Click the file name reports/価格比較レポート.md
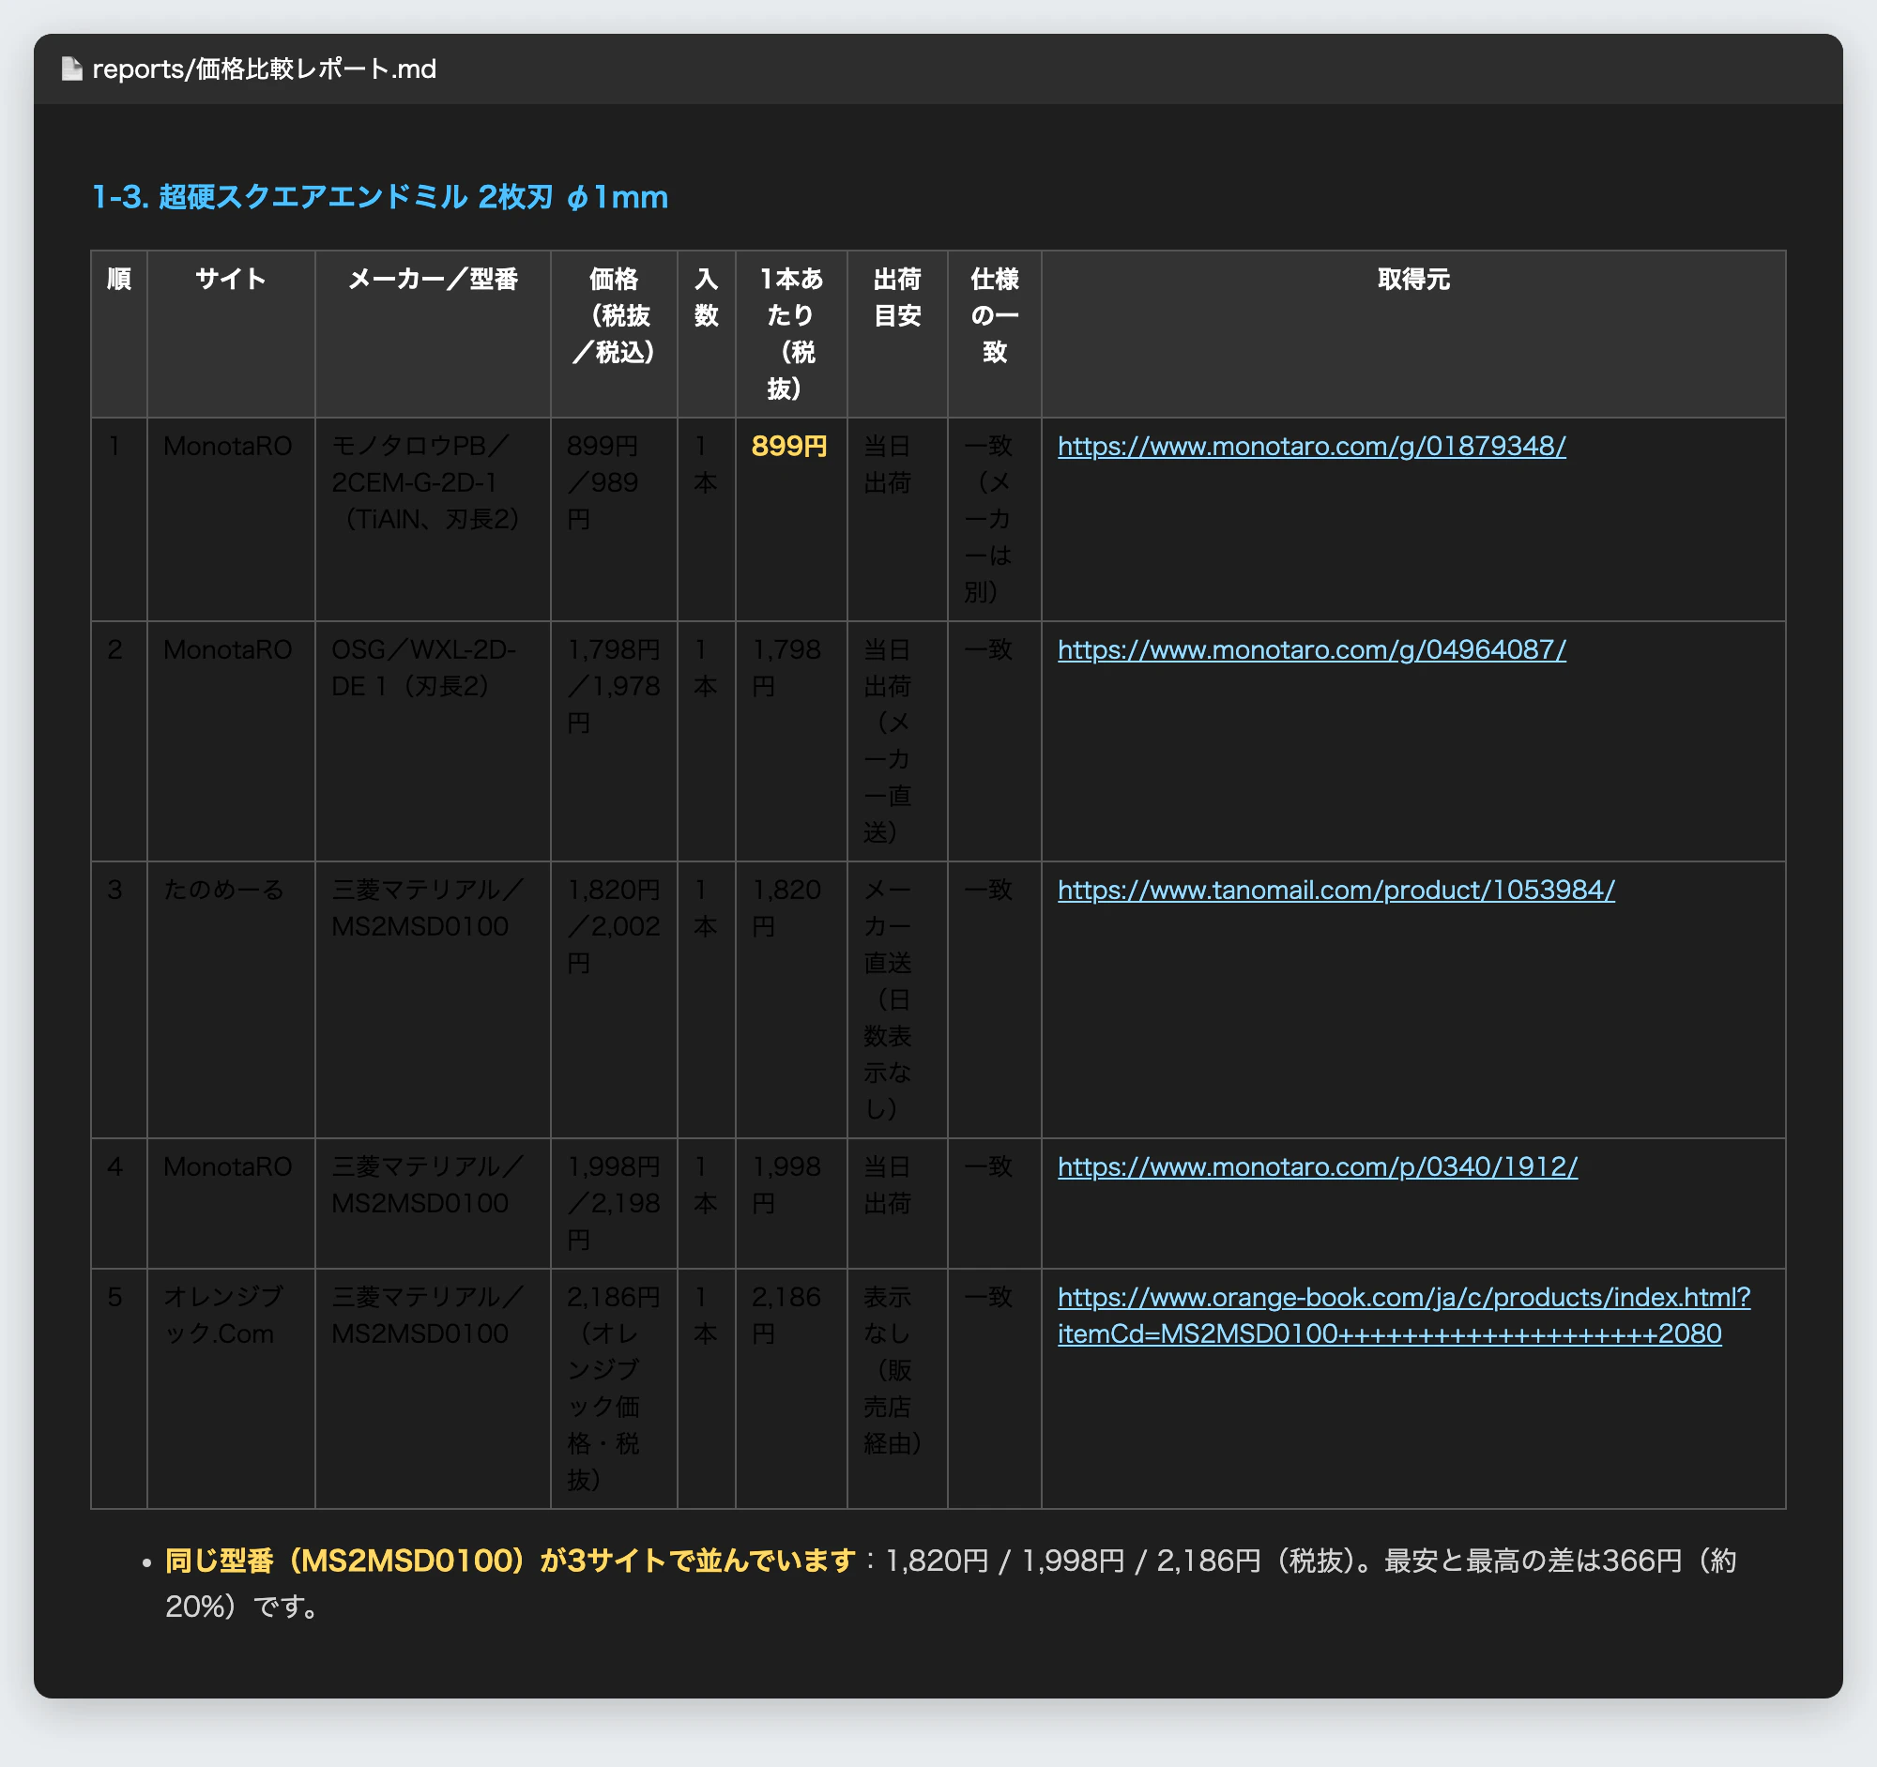This screenshot has width=1877, height=1767. [x=265, y=69]
